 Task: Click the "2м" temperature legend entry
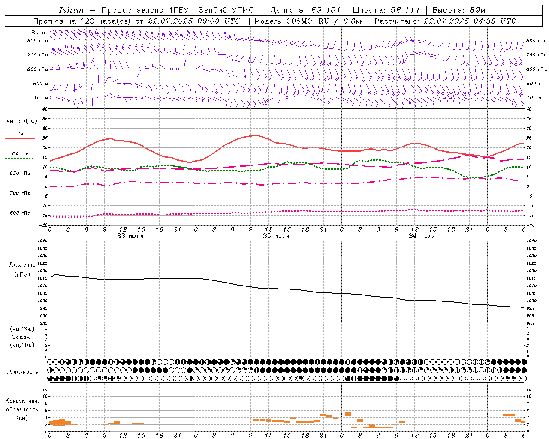point(20,134)
